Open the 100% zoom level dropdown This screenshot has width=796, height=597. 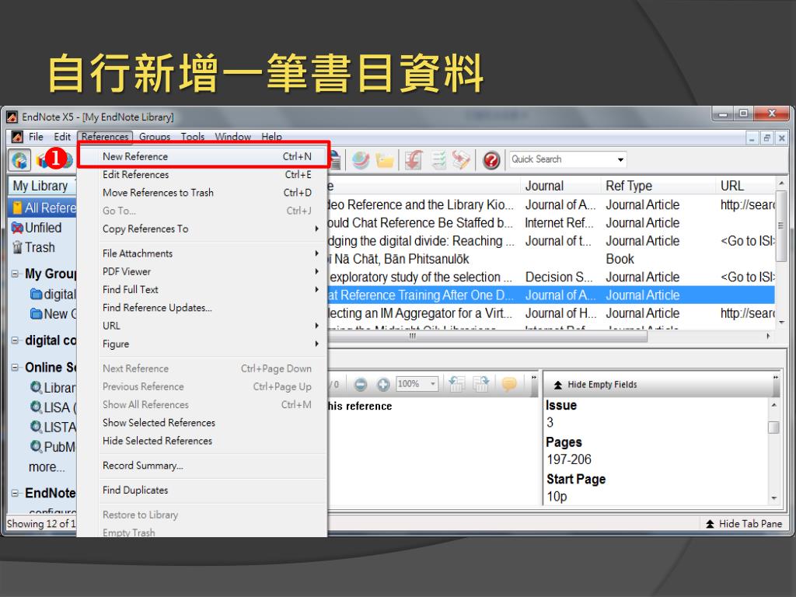pyautogui.click(x=432, y=384)
